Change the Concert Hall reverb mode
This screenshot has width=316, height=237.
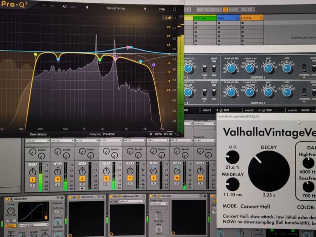pos(255,206)
